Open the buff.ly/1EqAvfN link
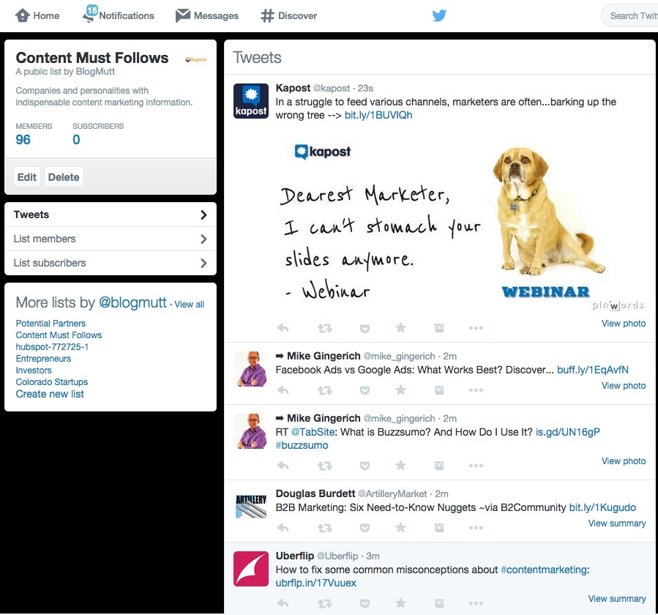 pyautogui.click(x=593, y=370)
